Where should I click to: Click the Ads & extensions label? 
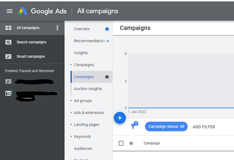pos(89,113)
